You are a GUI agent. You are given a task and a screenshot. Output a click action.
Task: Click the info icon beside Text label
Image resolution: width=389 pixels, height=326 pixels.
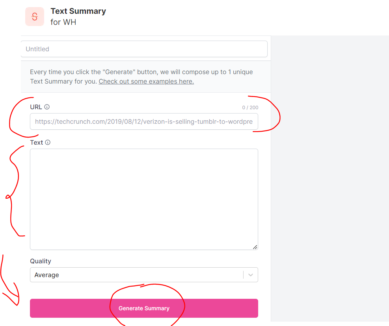[x=48, y=143]
